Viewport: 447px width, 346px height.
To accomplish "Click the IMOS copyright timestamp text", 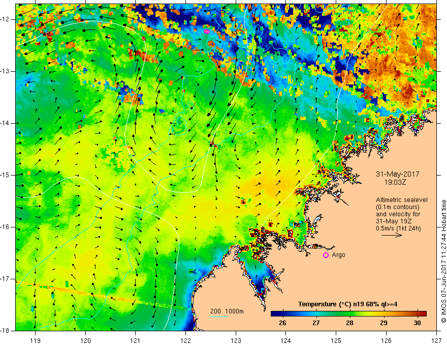I will click(x=443, y=261).
